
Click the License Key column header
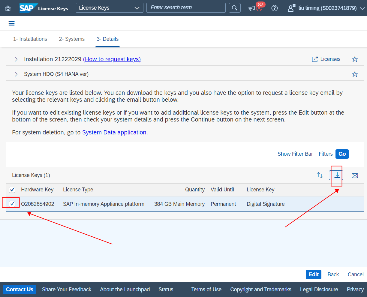(x=260, y=190)
